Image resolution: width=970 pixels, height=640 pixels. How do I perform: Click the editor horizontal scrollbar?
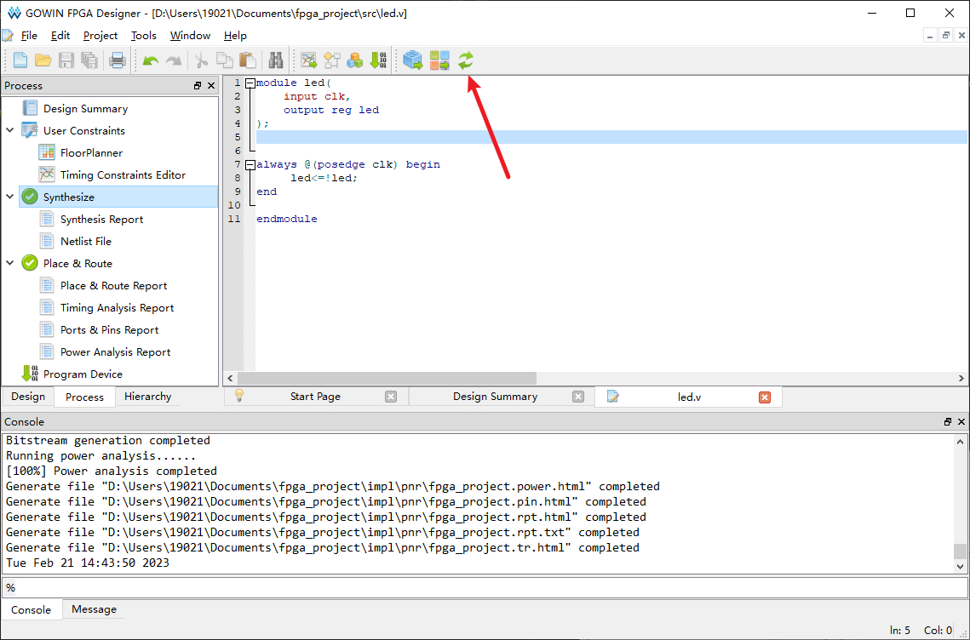tap(387, 378)
